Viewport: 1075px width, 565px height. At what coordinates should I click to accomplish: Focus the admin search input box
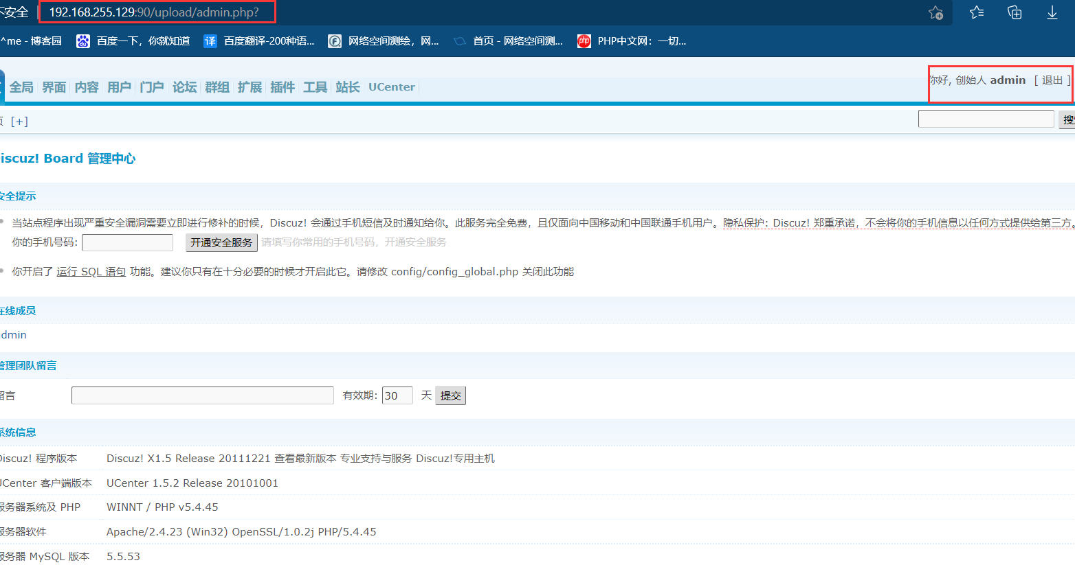point(986,119)
